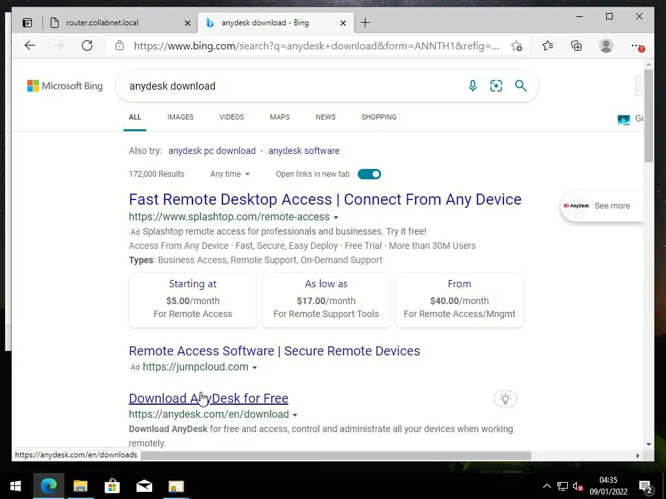Click the https://www.splashtop.com/remote-access URL

[230, 216]
